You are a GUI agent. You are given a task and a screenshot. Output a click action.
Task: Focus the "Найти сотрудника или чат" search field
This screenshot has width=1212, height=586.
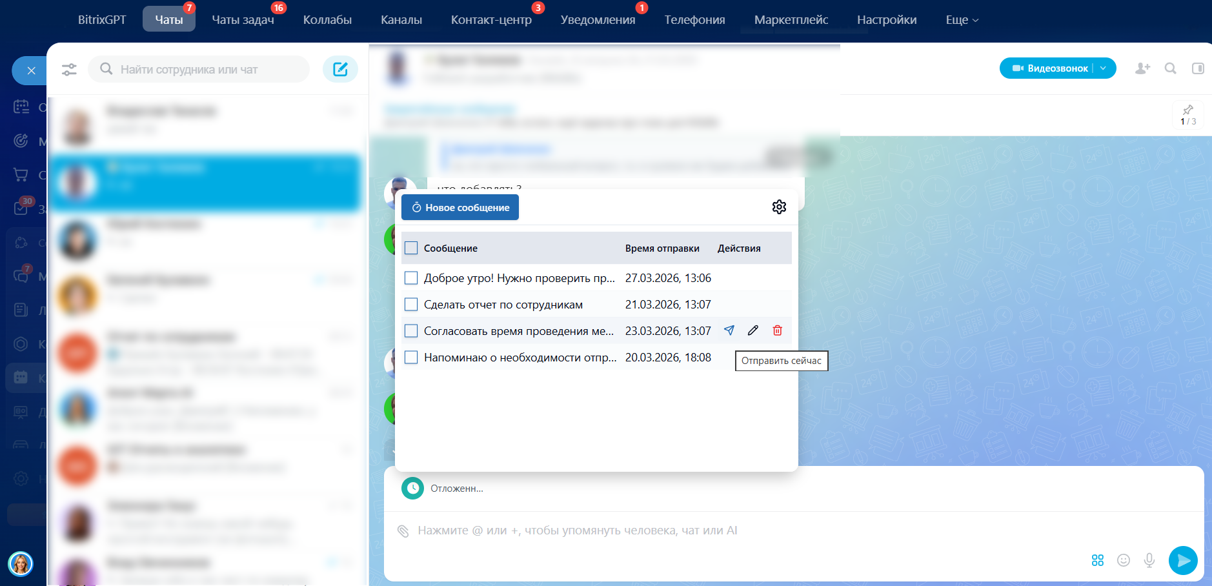(199, 69)
